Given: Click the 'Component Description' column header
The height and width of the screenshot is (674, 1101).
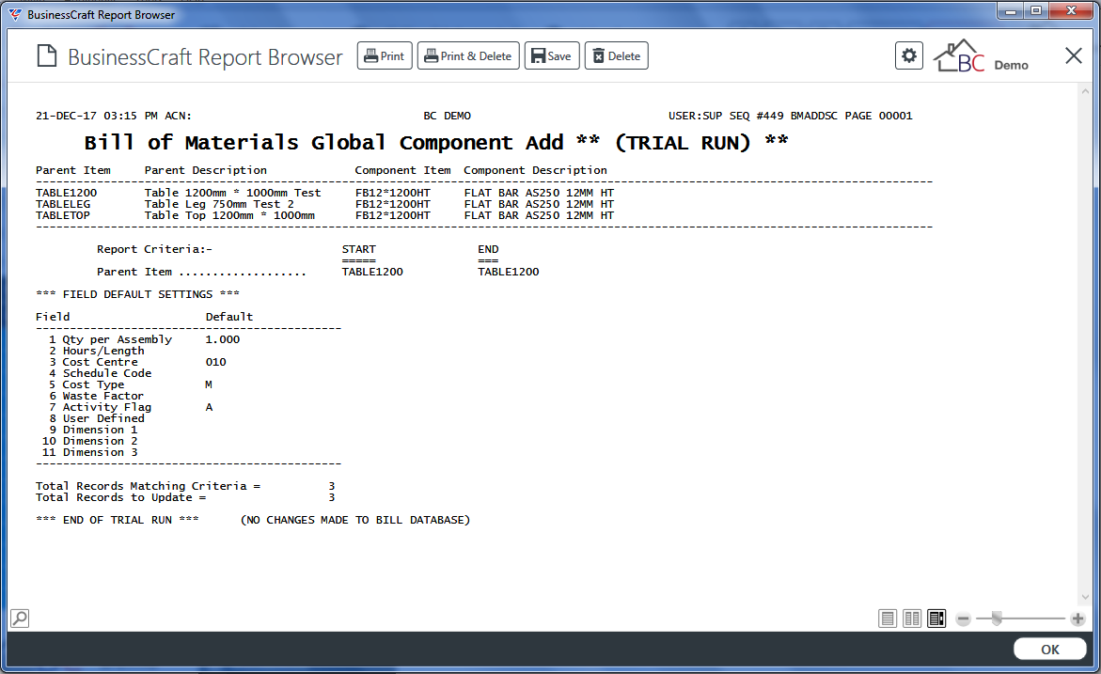Looking at the screenshot, I should tap(535, 170).
